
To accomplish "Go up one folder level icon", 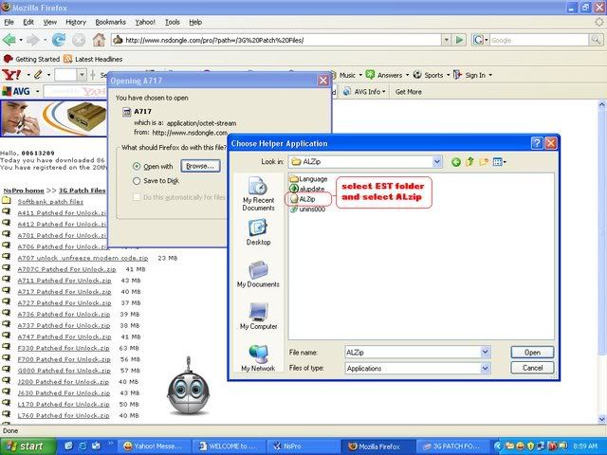I will point(470,162).
